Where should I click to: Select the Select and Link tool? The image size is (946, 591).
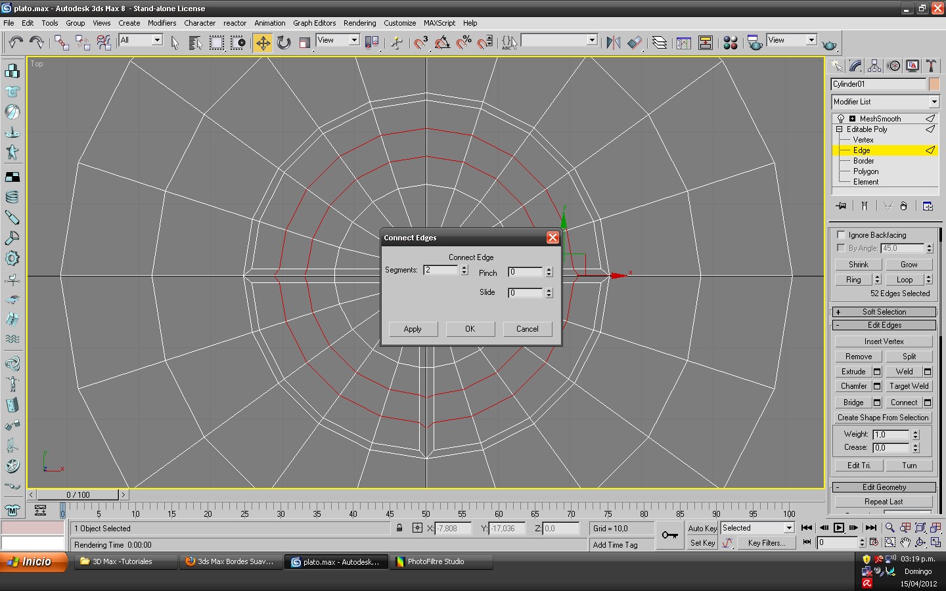(x=62, y=43)
